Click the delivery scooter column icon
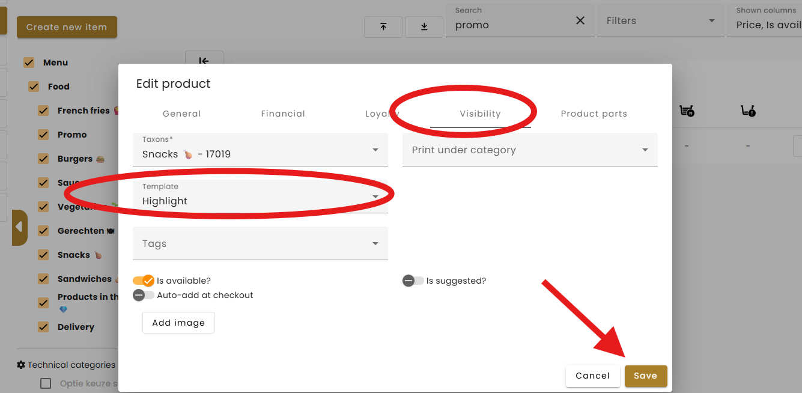This screenshot has height=393, width=802. point(748,111)
